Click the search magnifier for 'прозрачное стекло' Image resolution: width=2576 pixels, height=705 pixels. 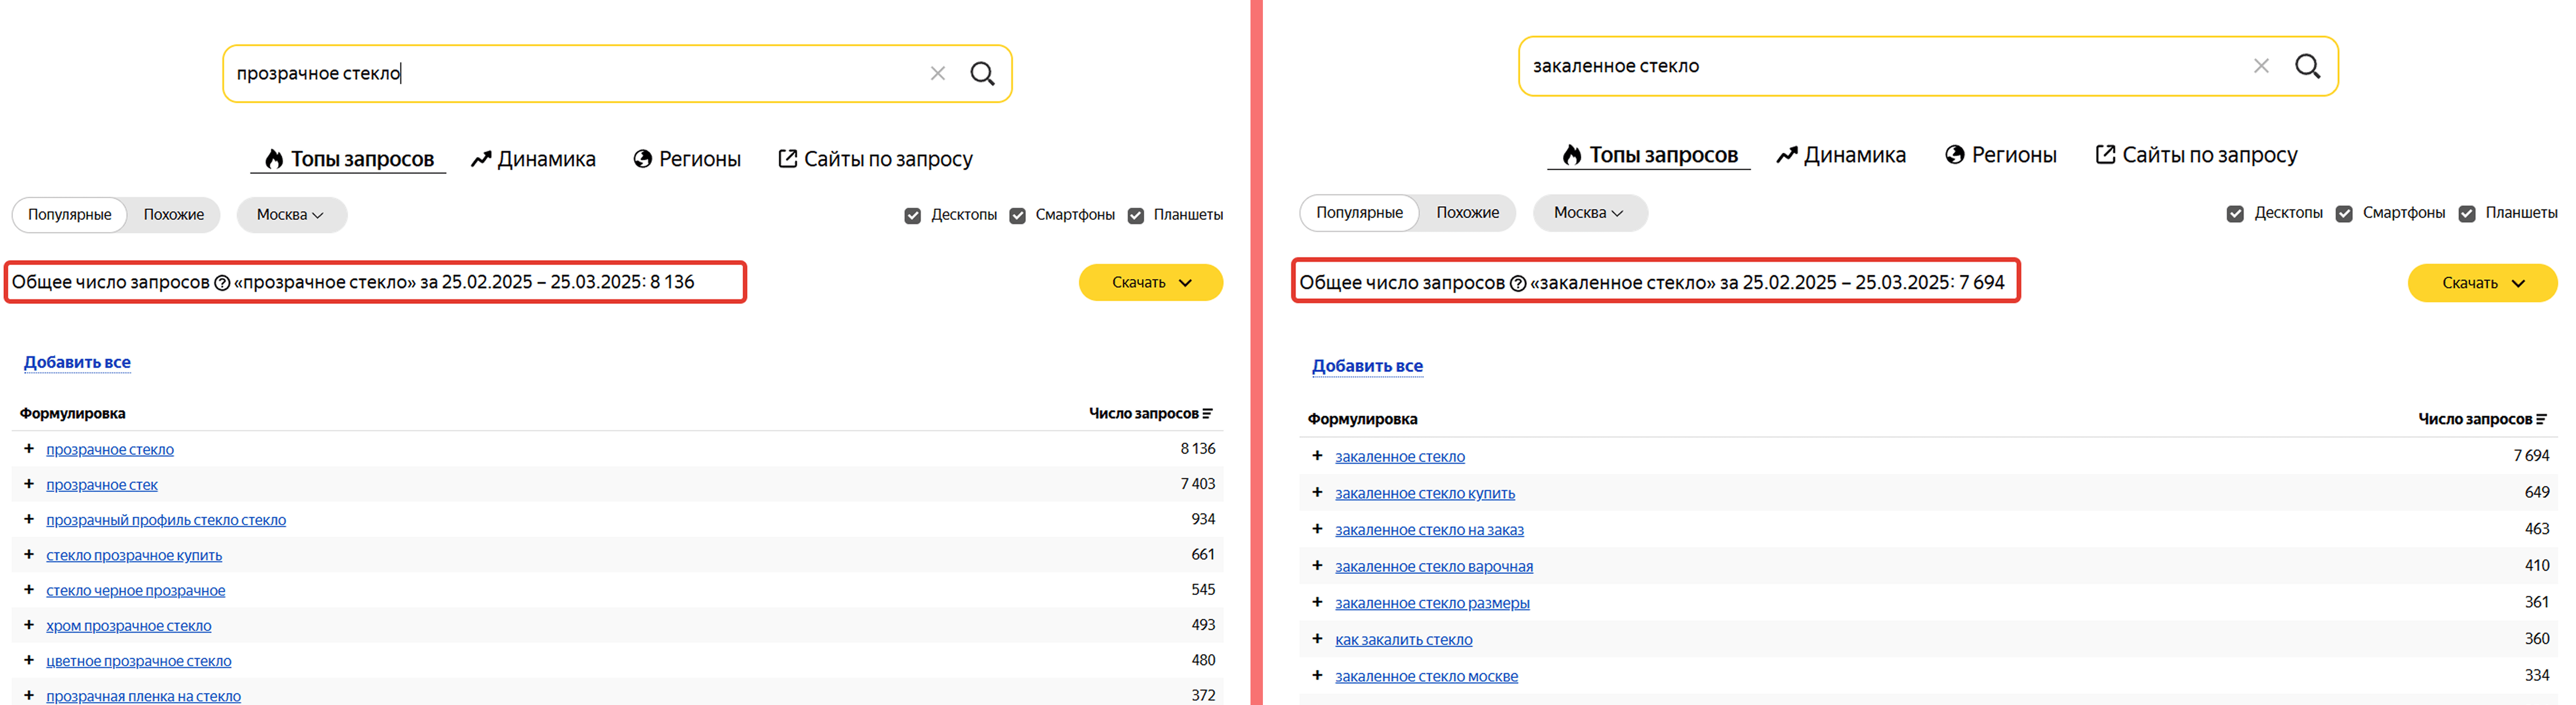982,73
